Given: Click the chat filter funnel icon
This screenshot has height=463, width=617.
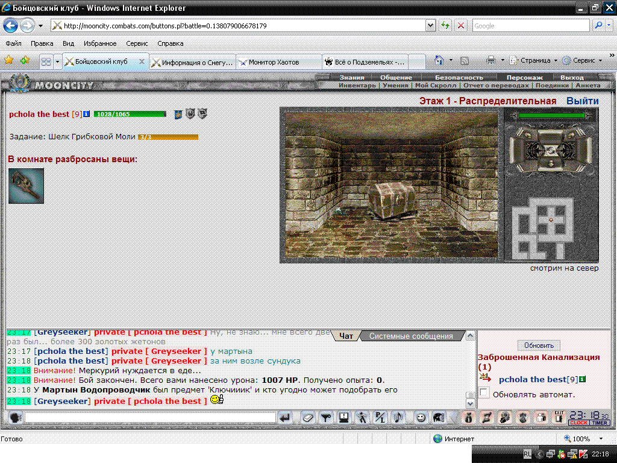Looking at the screenshot, I should pos(326,417).
